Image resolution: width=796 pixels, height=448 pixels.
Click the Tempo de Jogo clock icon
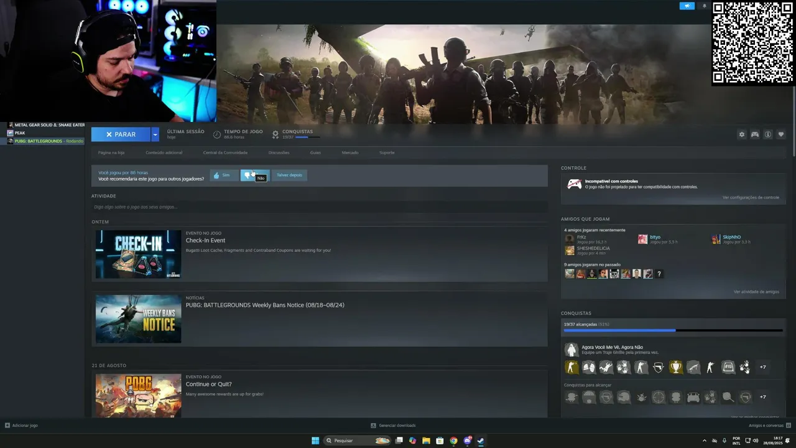(217, 134)
